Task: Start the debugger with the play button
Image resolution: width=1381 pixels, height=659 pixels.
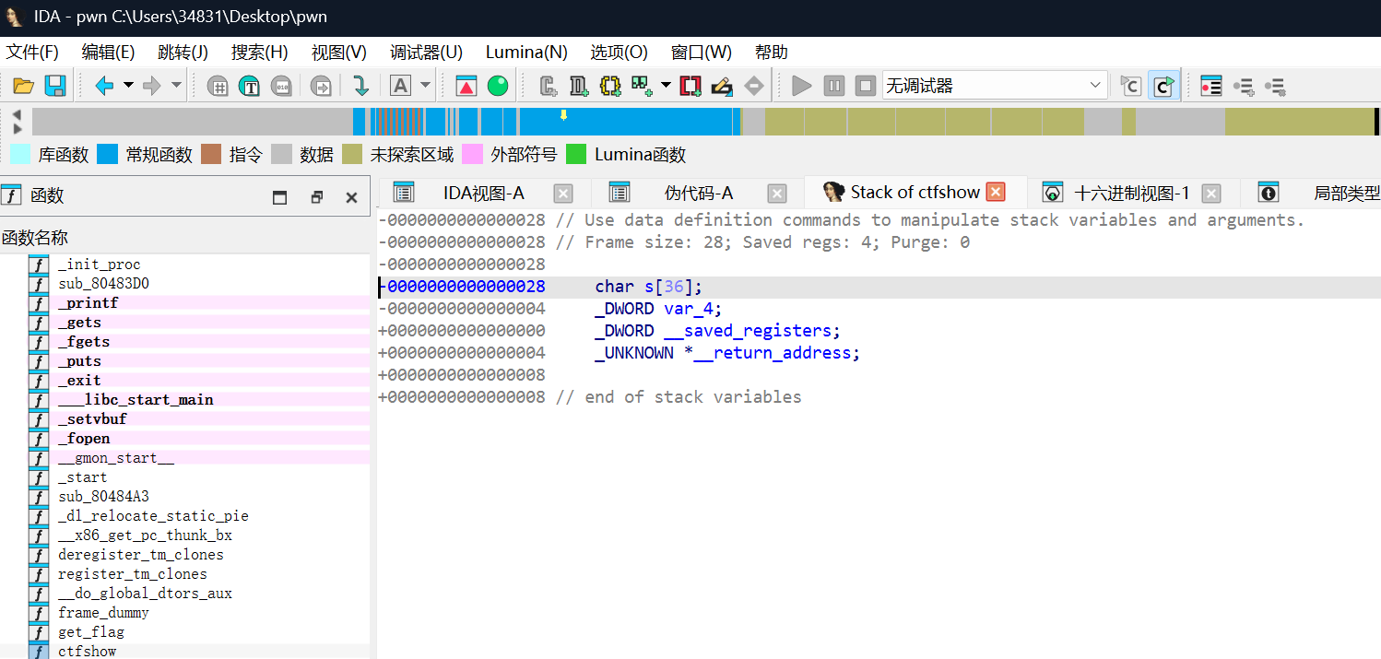Action: point(802,87)
